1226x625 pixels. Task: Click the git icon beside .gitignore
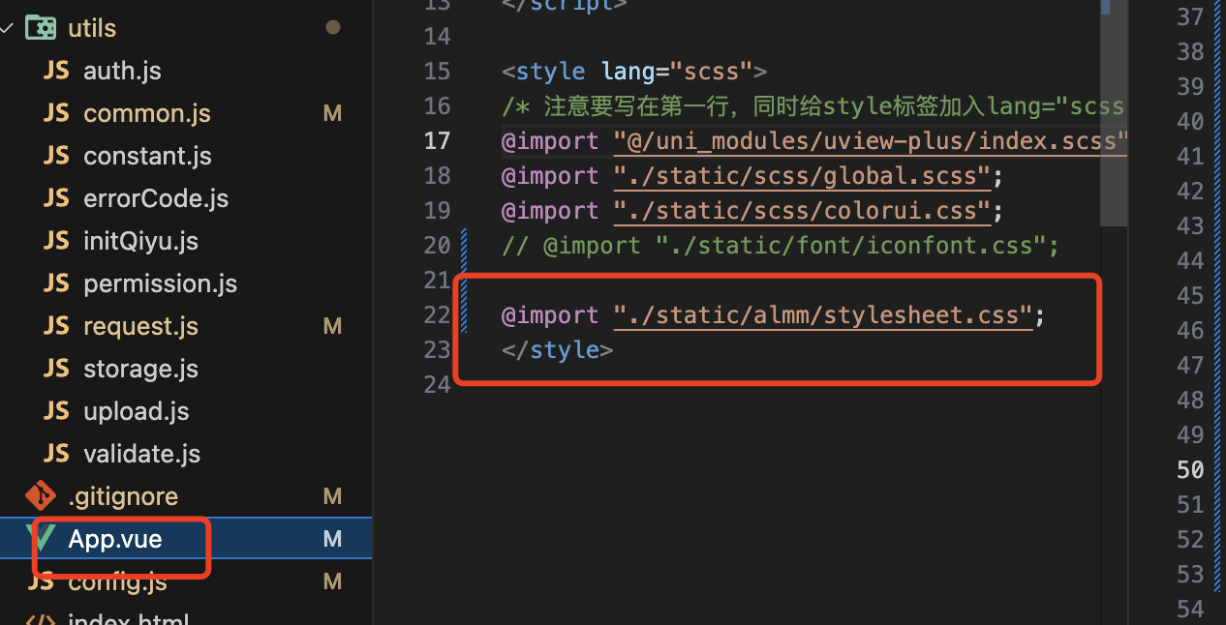[40, 496]
